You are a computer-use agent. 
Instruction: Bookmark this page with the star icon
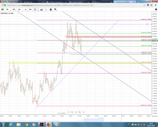tap(151, 5)
